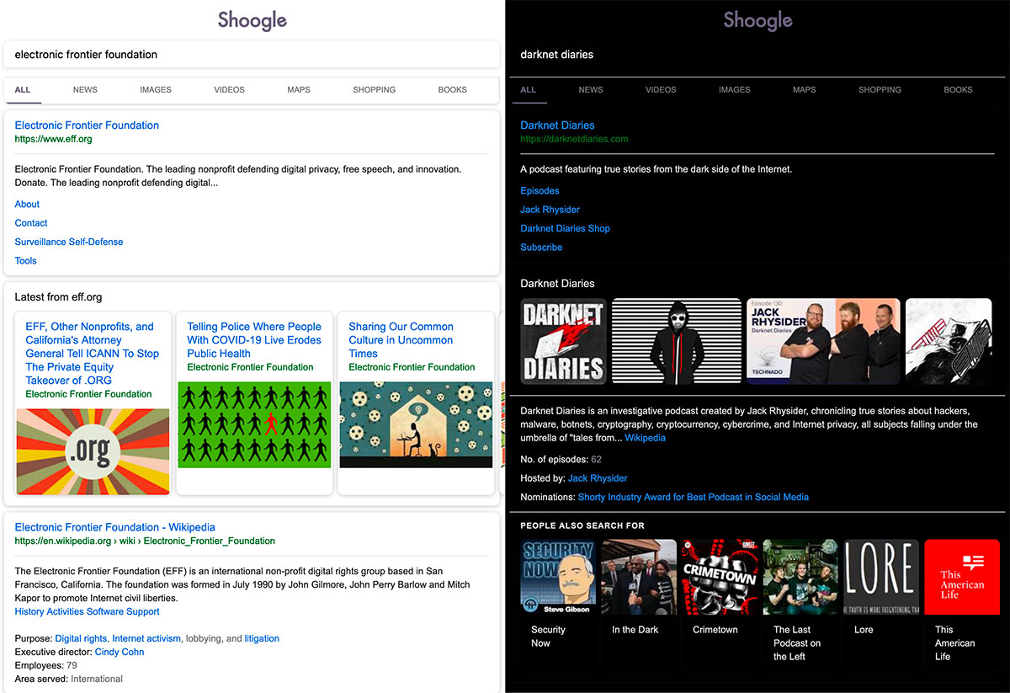The height and width of the screenshot is (693, 1010).
Task: Open the Shorty Industry Award nomination link
Action: coord(693,497)
